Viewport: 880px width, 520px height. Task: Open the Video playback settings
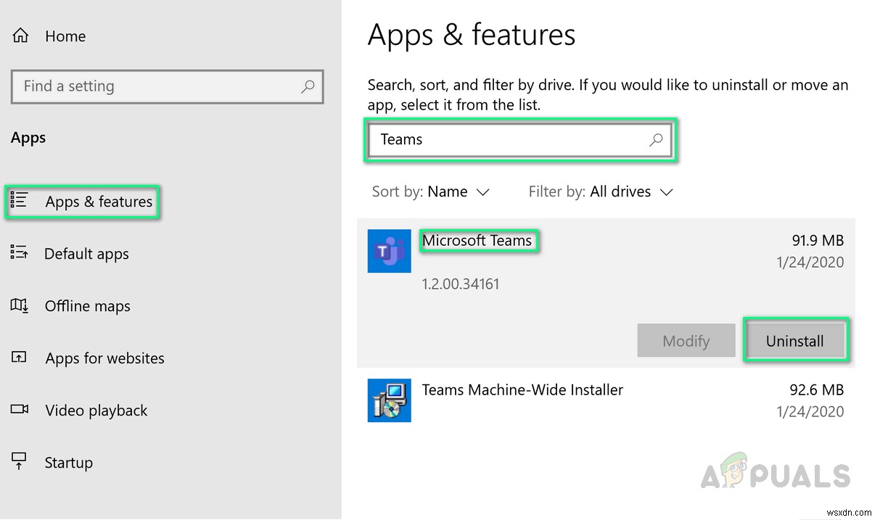pyautogui.click(x=96, y=410)
